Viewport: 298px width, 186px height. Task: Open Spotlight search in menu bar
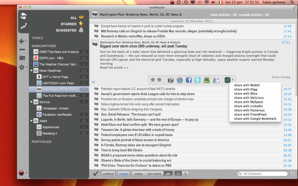pyautogui.click(x=292, y=2)
